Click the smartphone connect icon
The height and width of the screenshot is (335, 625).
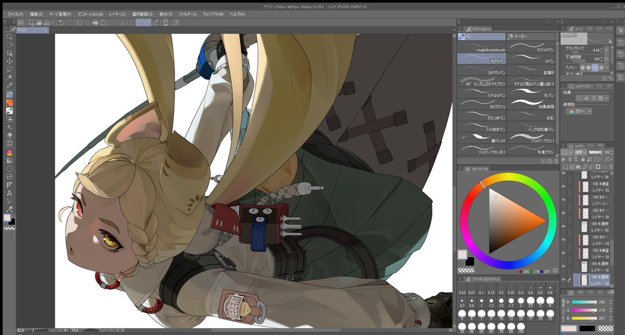pyautogui.click(x=166, y=22)
